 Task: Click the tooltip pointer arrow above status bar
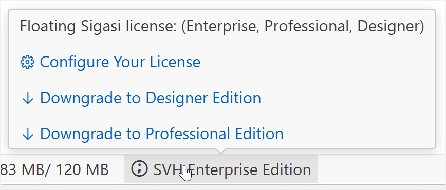tap(220, 151)
